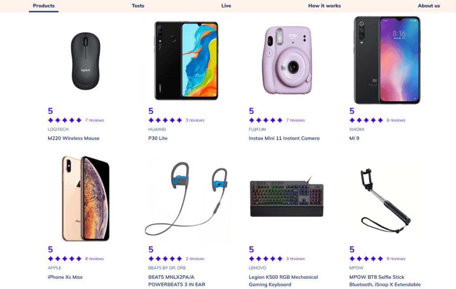This screenshot has height=289, width=456.
Task: Click the Products navigation tab
Action: tap(43, 6)
